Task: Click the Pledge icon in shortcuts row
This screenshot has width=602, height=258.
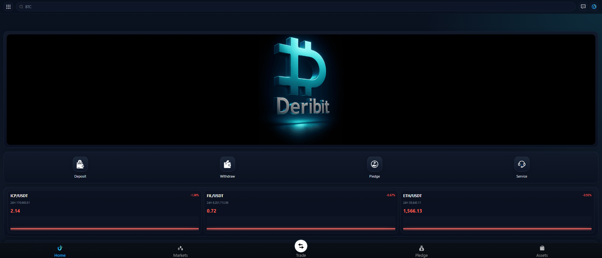Action: 375,164
